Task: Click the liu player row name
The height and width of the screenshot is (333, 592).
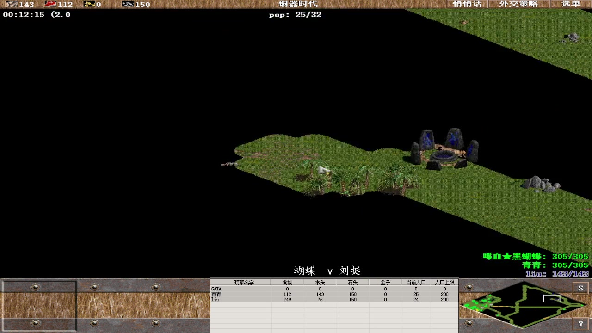Action: [x=215, y=300]
